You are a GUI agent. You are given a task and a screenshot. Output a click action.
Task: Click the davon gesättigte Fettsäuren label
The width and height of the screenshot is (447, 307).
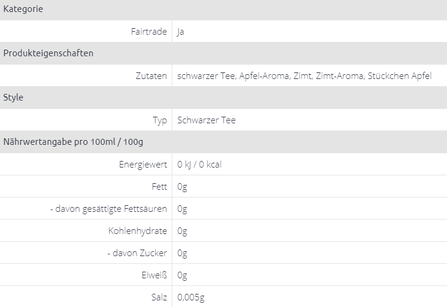[108, 209]
